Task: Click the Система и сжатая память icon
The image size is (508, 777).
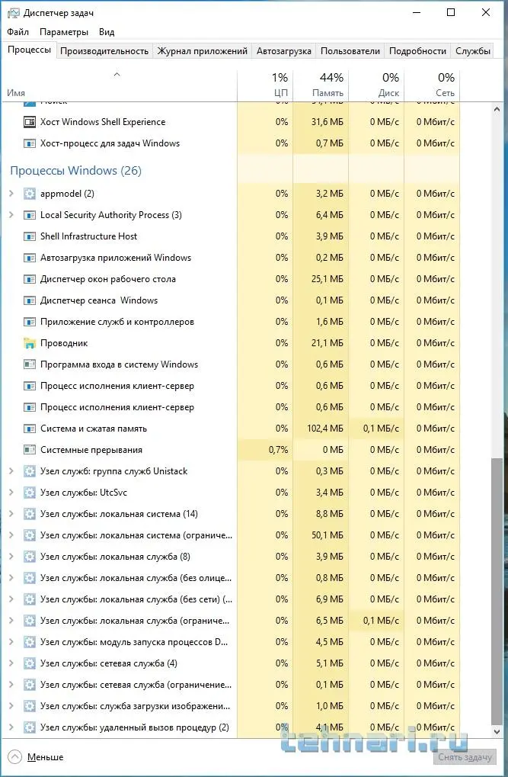Action: 30,429
